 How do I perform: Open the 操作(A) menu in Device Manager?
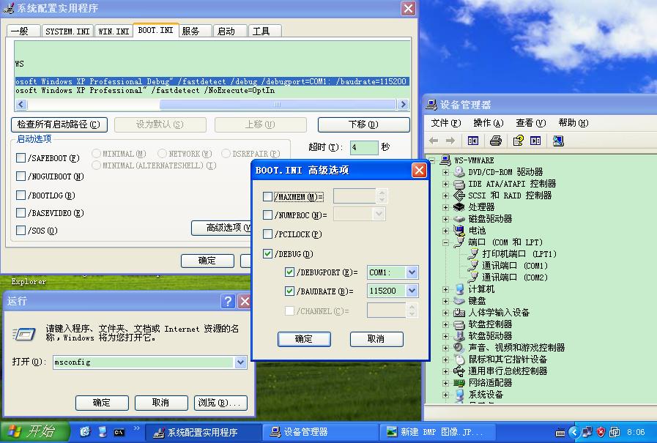coord(488,123)
